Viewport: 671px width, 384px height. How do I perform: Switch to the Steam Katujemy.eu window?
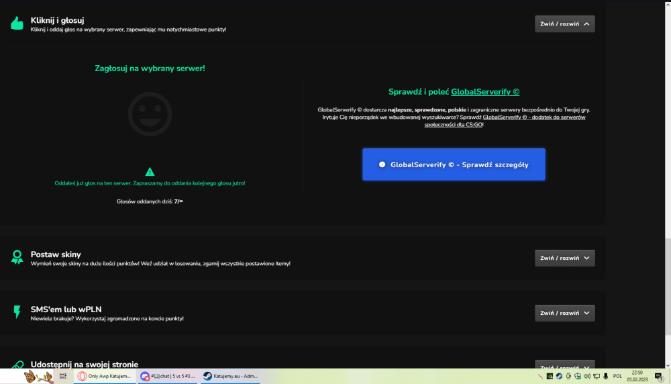[x=230, y=377]
